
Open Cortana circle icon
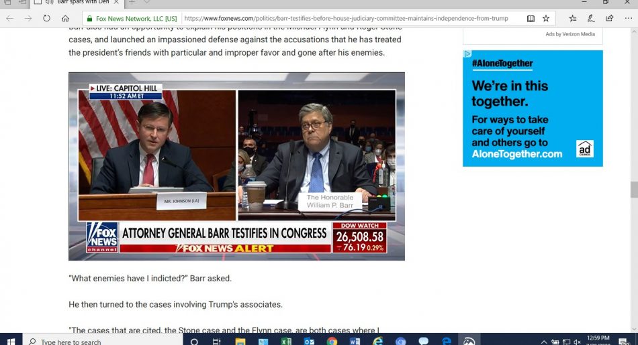[x=194, y=342]
